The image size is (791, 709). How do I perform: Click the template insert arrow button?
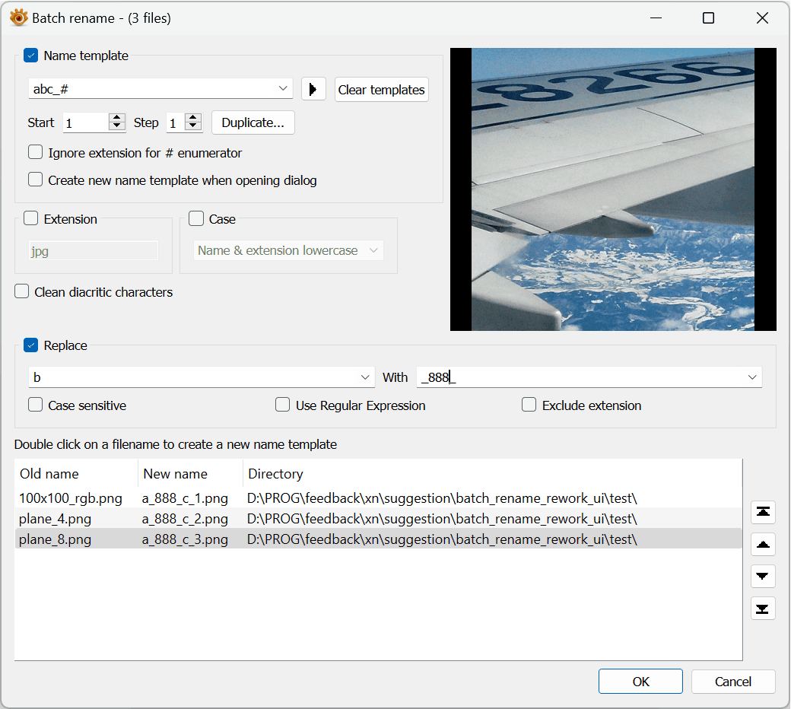(313, 89)
